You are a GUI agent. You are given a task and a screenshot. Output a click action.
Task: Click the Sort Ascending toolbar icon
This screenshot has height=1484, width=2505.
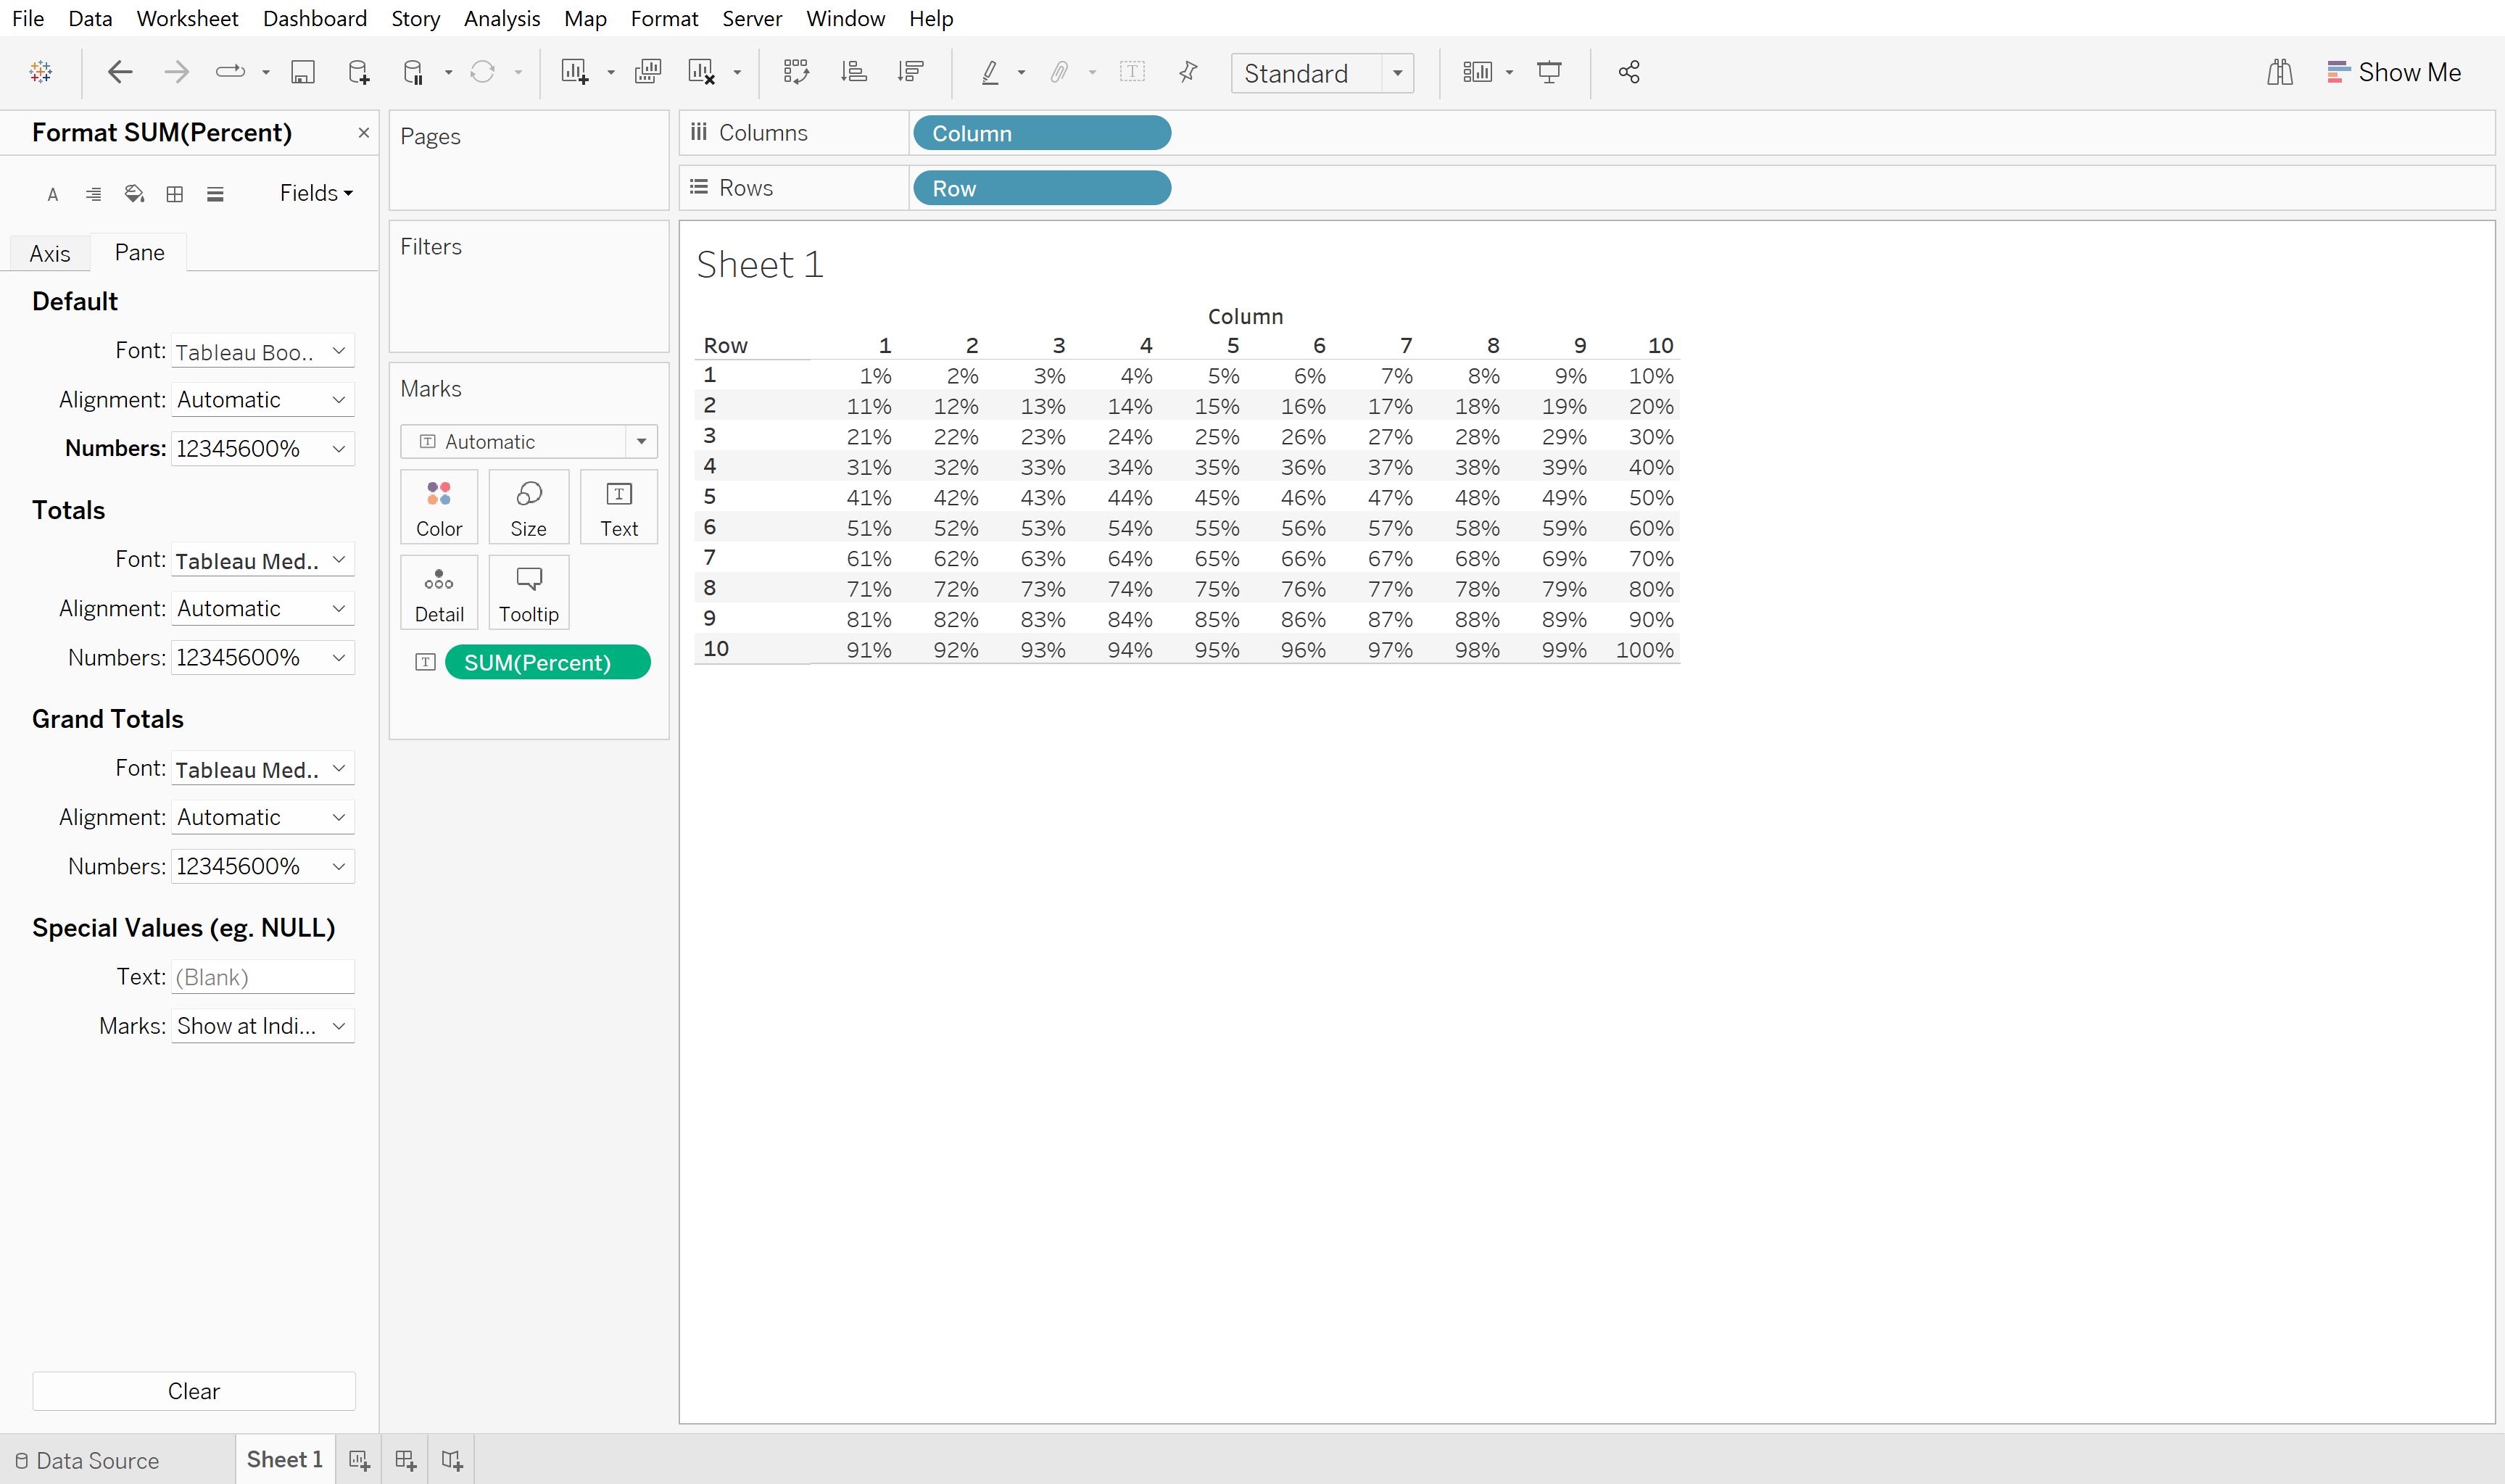pos(853,72)
